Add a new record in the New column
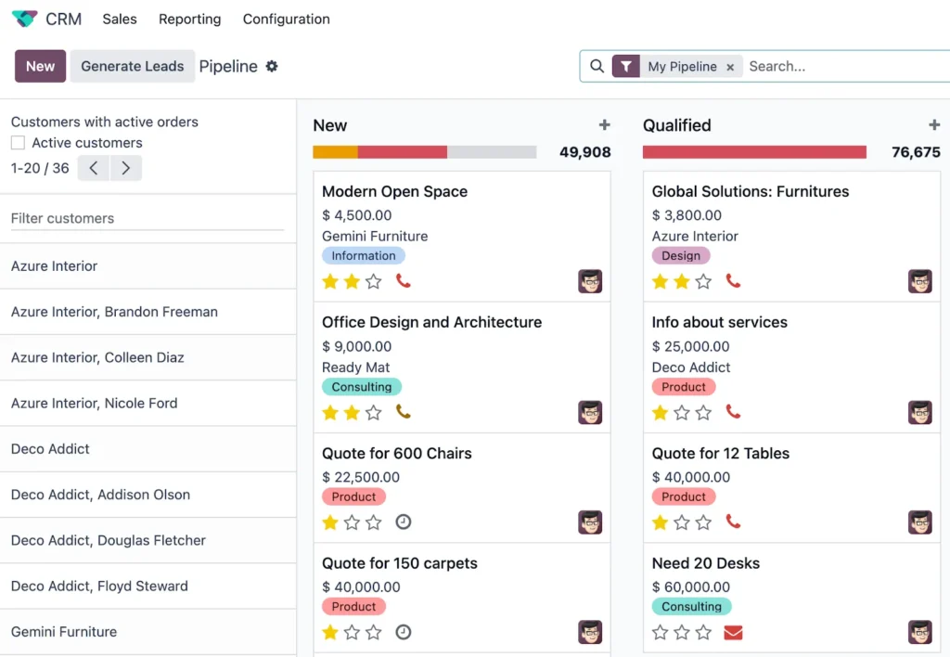The width and height of the screenshot is (950, 657). pos(604,124)
